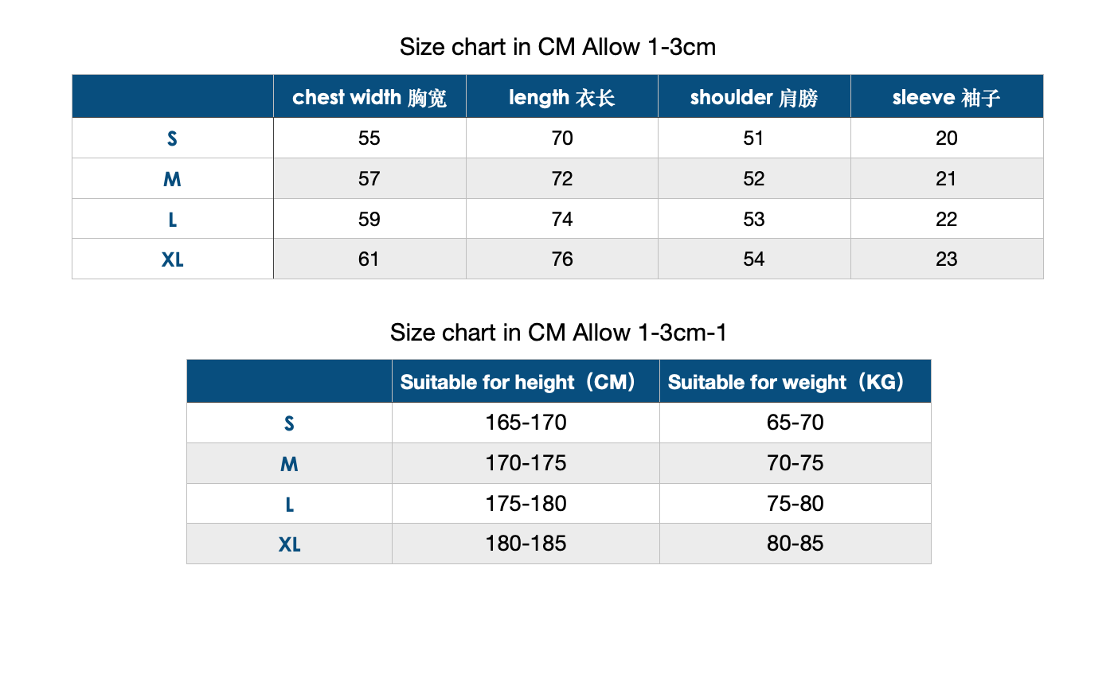Image resolution: width=1118 pixels, height=686 pixels.
Task: Click the length cell with value 72
Action: point(561,179)
